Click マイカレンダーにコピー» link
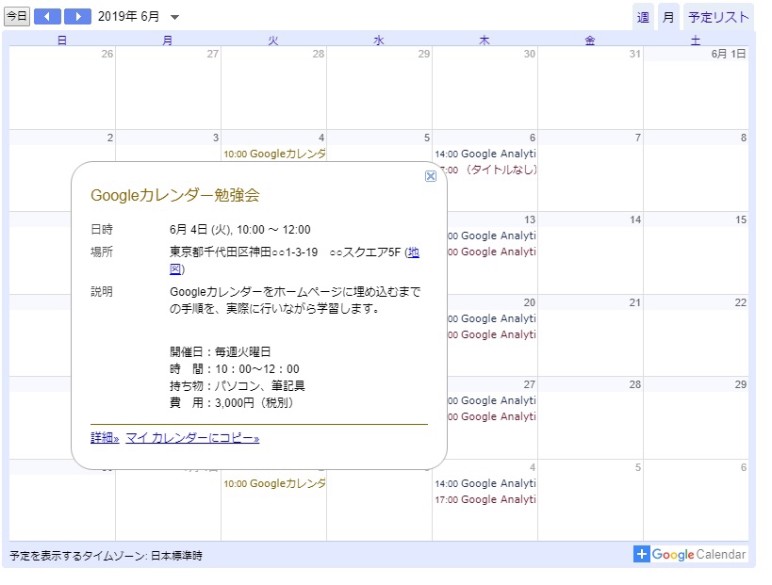The image size is (772, 585). [x=192, y=437]
